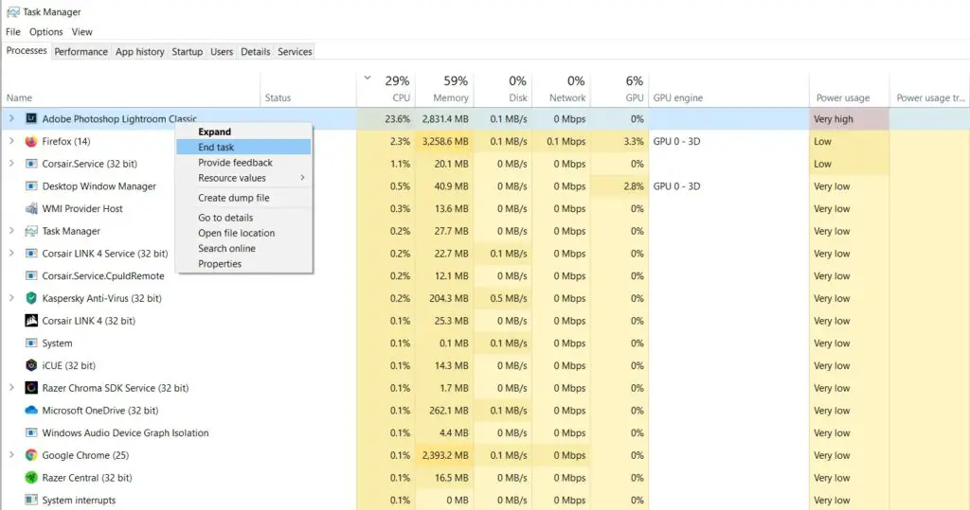The image size is (970, 510).
Task: Expand the Google Chrome (25) process group
Action: pyautogui.click(x=11, y=455)
